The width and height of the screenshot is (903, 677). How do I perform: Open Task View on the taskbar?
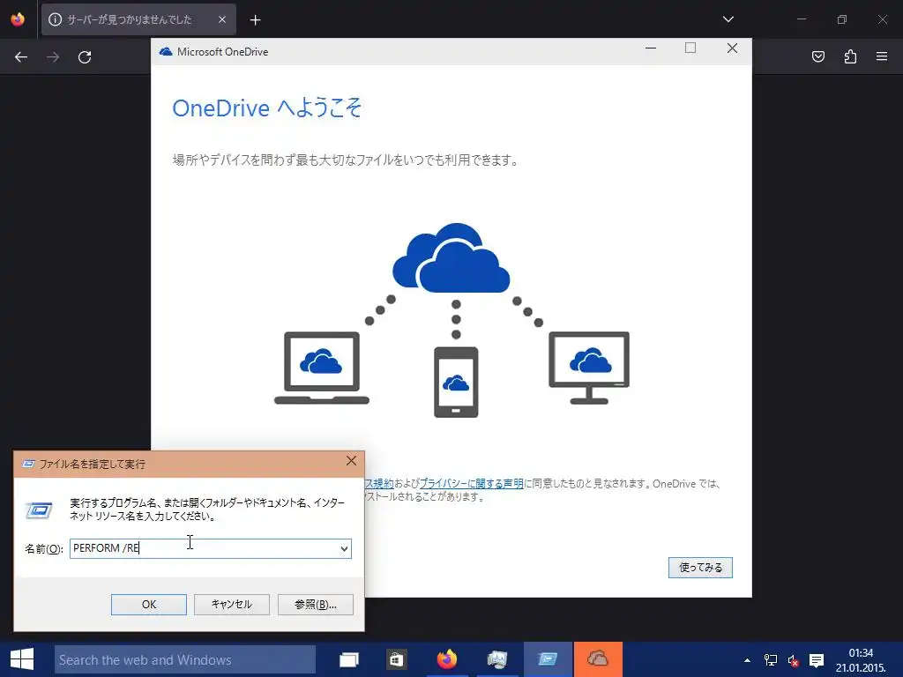click(x=349, y=659)
